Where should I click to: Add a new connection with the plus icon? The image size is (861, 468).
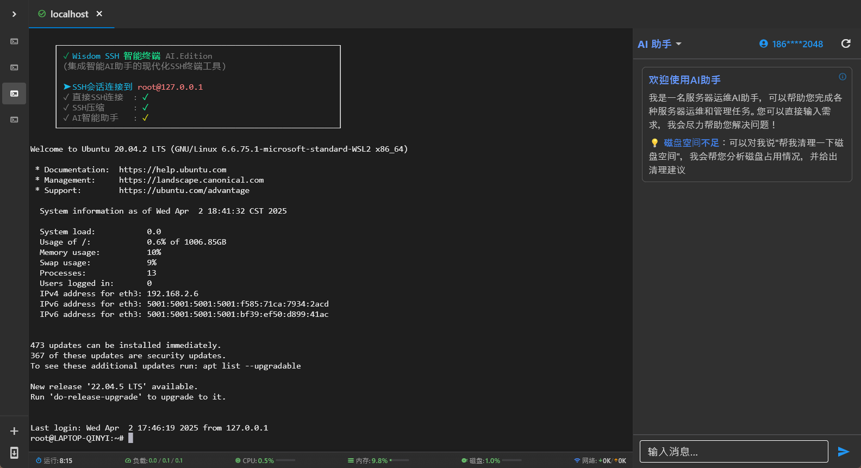14,431
